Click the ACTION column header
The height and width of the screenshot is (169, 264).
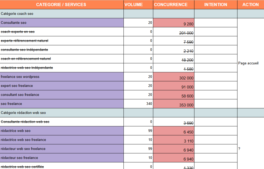pyautogui.click(x=250, y=5)
